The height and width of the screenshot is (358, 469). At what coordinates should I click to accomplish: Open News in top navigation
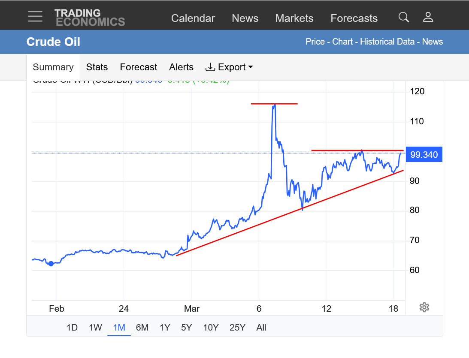245,18
